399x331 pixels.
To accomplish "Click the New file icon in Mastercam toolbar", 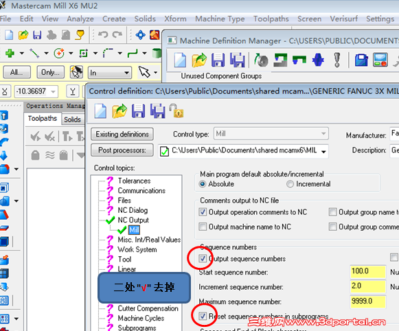I will coord(9,34).
